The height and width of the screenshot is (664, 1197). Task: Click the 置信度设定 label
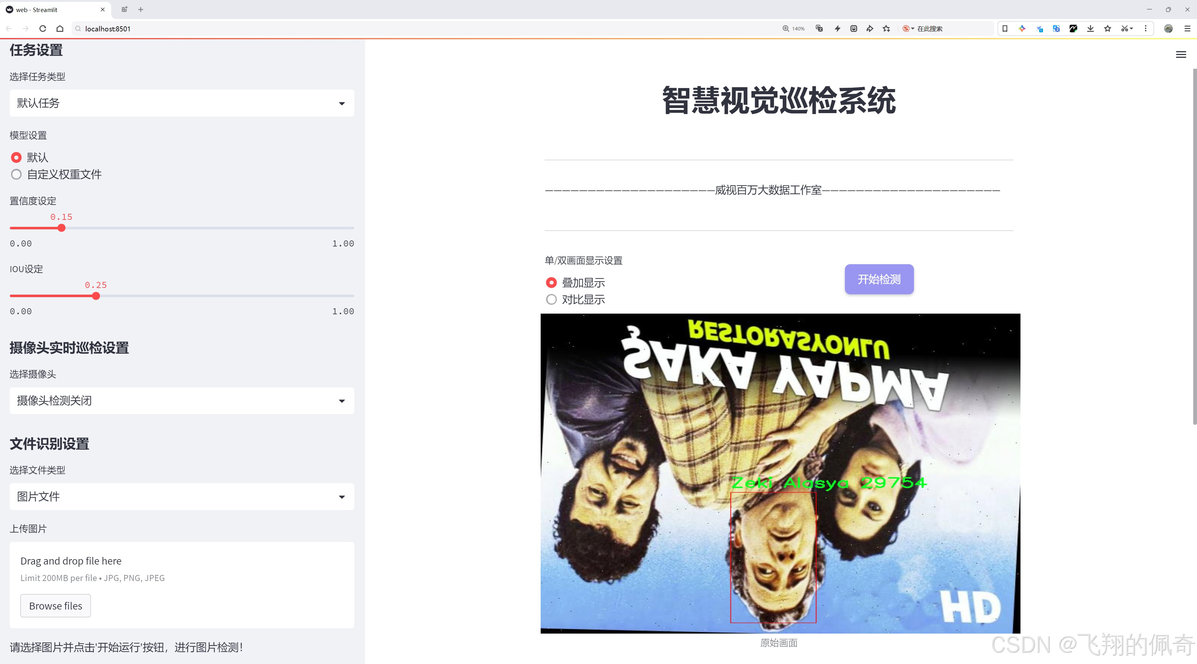[x=33, y=201]
